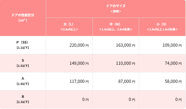Select the S 1.5以下 row label

(x=23, y=63)
